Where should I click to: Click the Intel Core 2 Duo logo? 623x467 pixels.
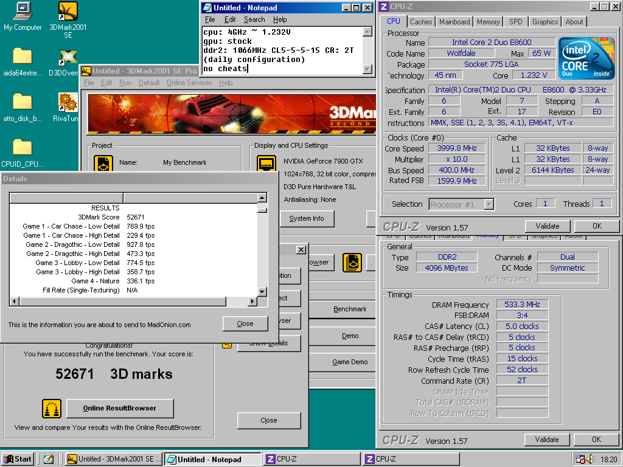[x=586, y=58]
